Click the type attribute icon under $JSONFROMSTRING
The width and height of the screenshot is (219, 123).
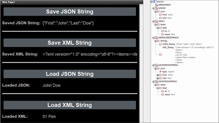160,72
